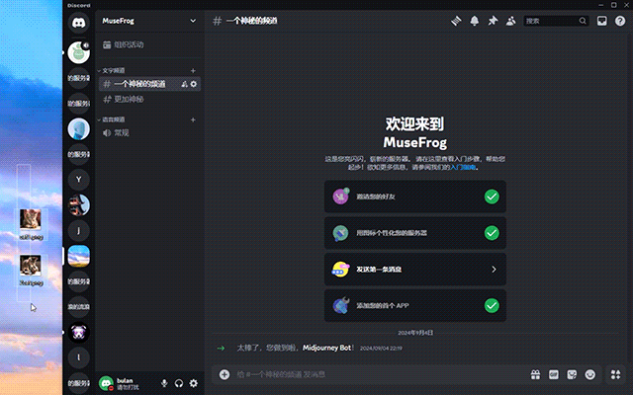Open the purple panda face server icon
The height and width of the screenshot is (395, 633).
(x=78, y=333)
